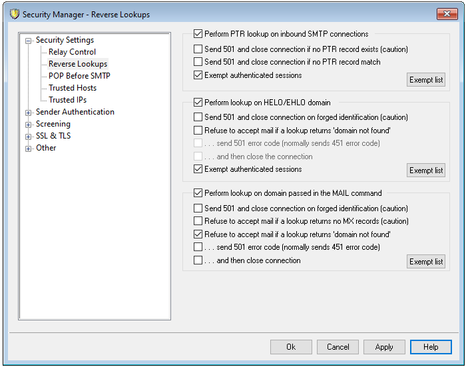Enable refusing mail with no MX records
This screenshot has width=466, height=367.
click(198, 221)
